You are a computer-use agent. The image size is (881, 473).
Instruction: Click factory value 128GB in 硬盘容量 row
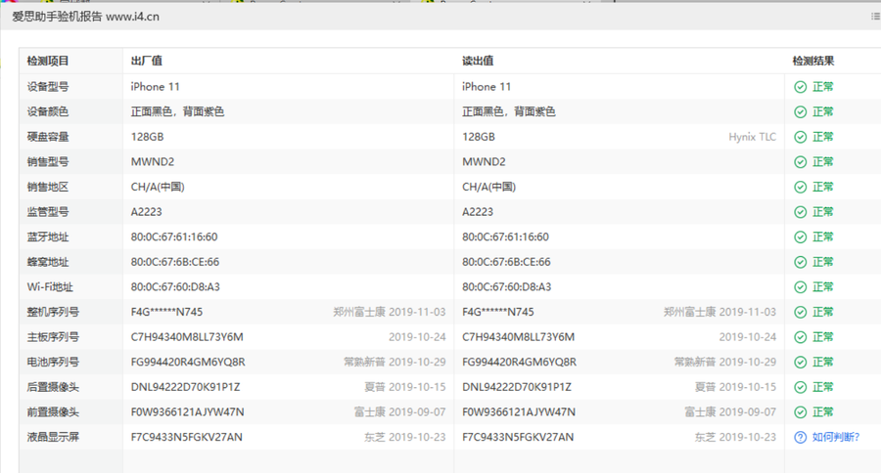(x=147, y=137)
